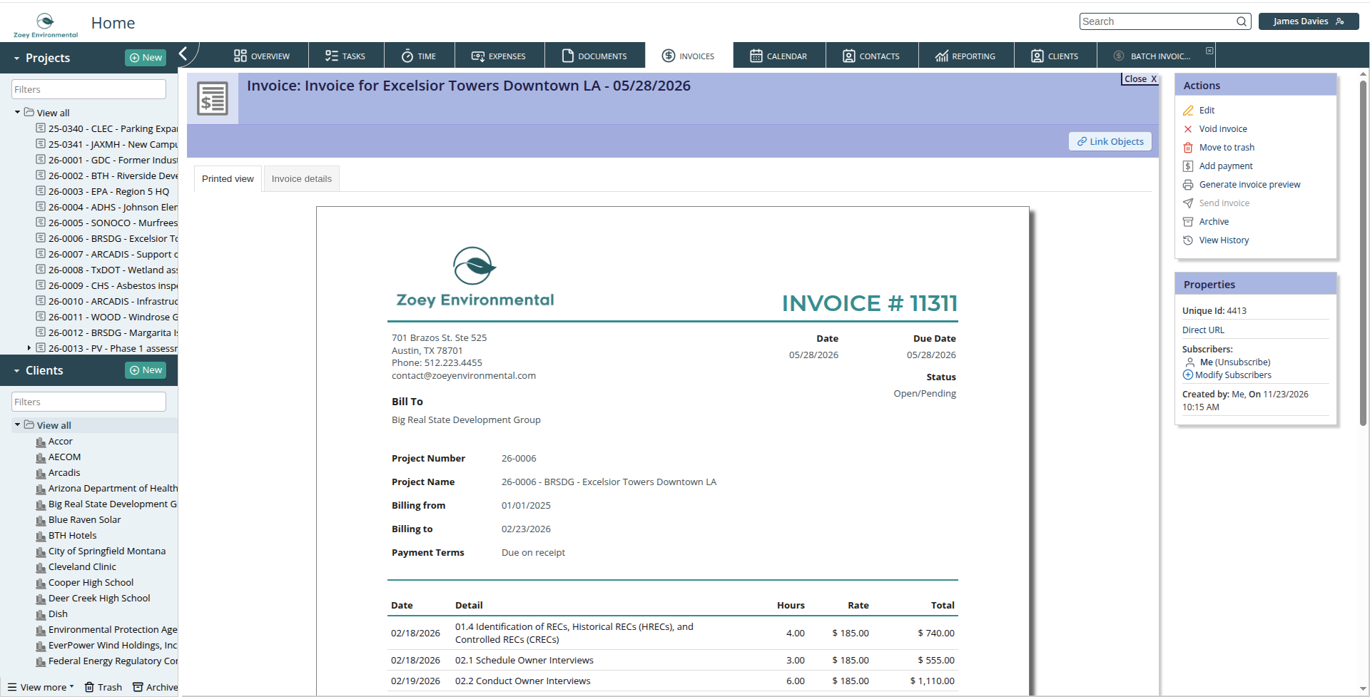Click the Add payment dollar icon
Screen dimensions: 1370x697
tap(1188, 166)
